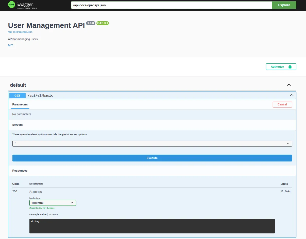
Task: Select the Parameters tab
Action: coord(20,104)
